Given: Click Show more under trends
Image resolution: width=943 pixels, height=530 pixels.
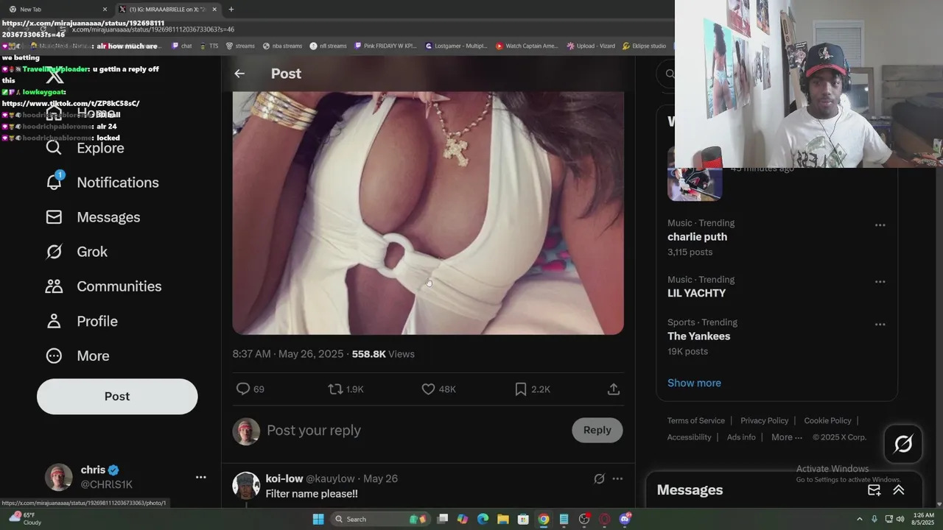Looking at the screenshot, I should tap(694, 383).
